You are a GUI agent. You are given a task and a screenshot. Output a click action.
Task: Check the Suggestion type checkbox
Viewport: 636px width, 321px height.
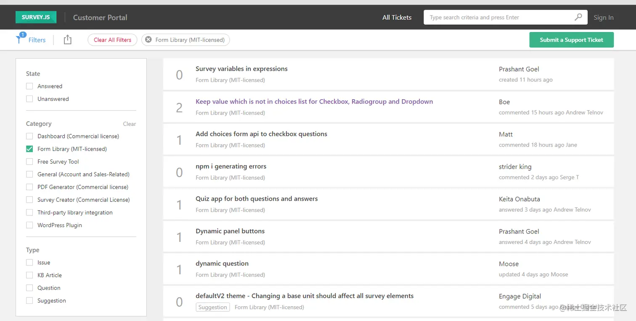29,300
